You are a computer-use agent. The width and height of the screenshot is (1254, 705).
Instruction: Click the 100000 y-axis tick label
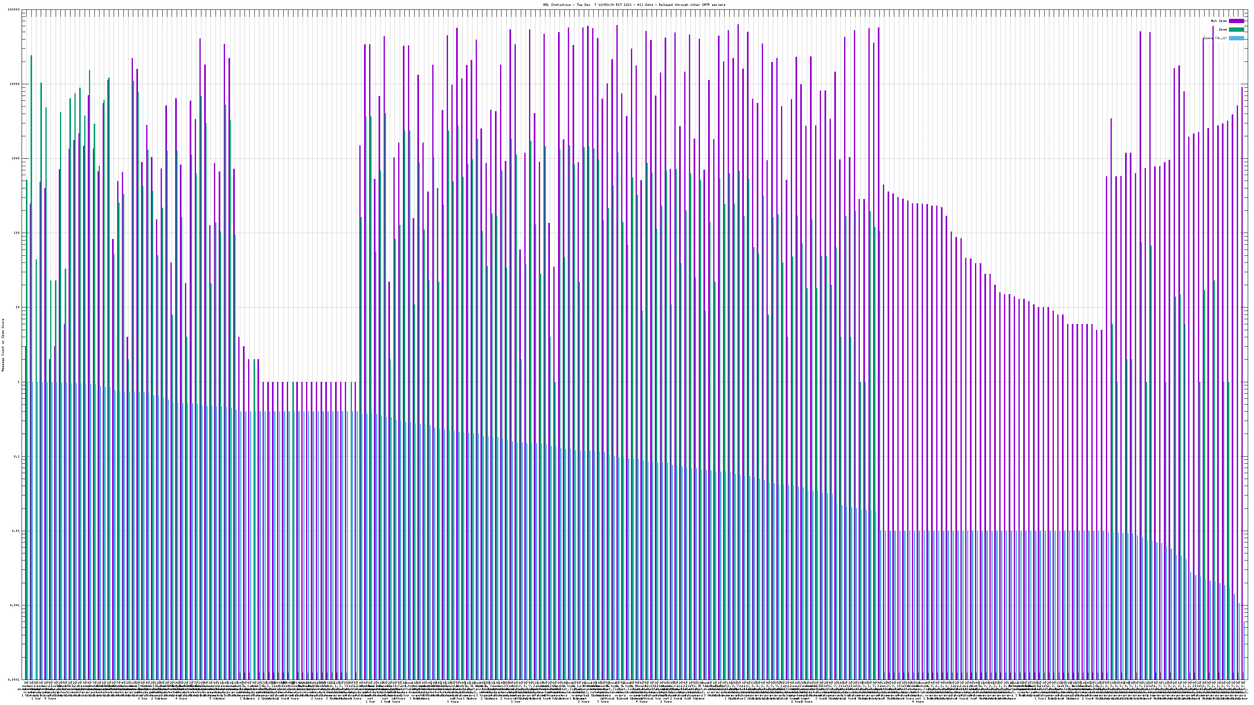click(14, 10)
